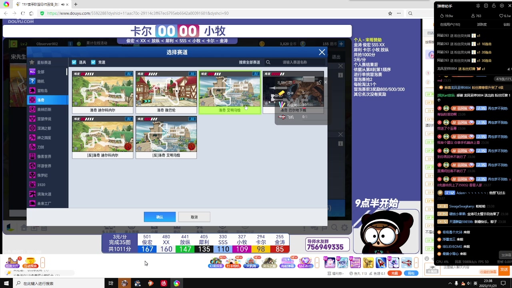Click the 充值 recharge button

(395, 273)
